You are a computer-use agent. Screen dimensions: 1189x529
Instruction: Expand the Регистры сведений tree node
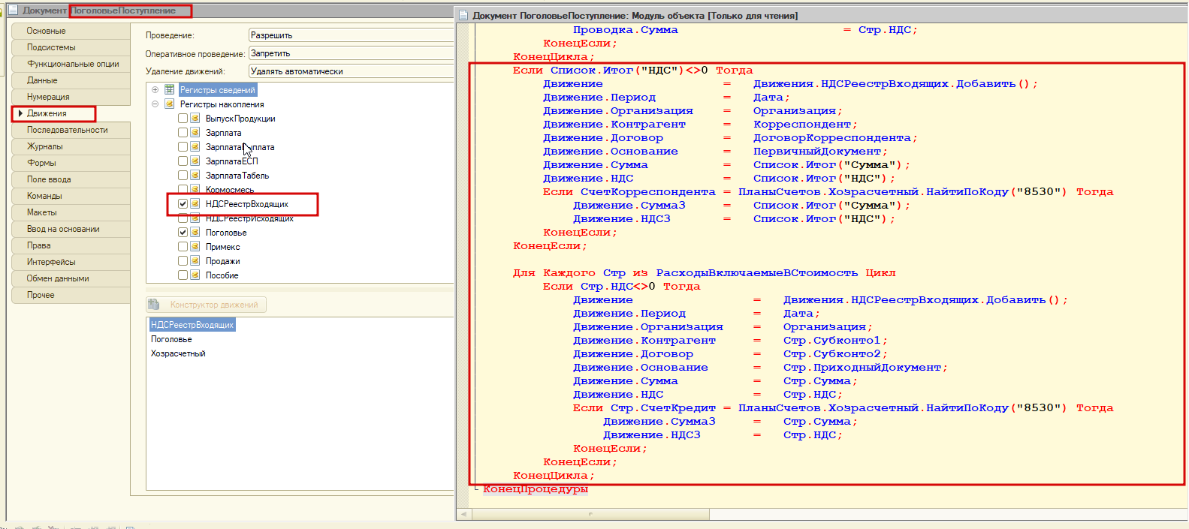coord(155,90)
